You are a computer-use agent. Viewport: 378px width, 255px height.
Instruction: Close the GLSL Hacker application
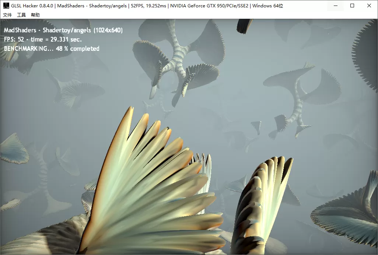pos(369,6)
